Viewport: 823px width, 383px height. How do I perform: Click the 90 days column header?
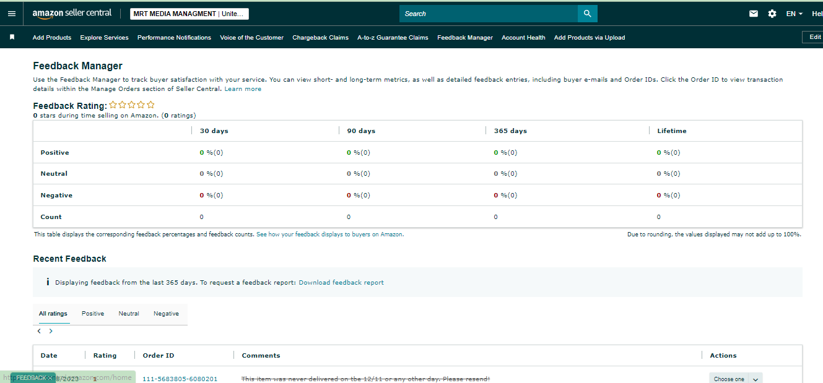pos(361,131)
